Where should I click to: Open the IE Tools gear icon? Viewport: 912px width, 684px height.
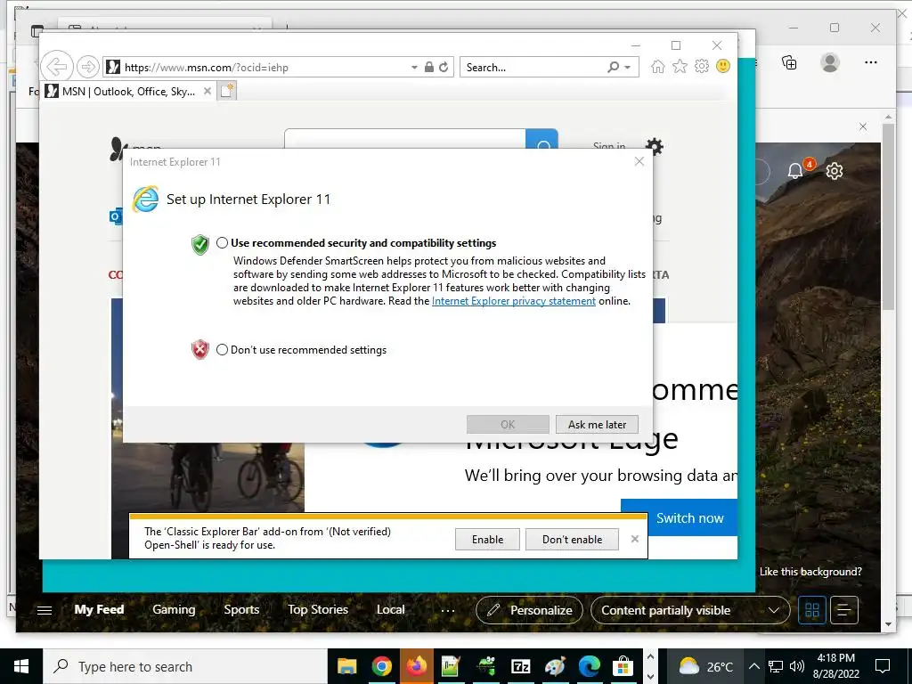[x=702, y=66]
